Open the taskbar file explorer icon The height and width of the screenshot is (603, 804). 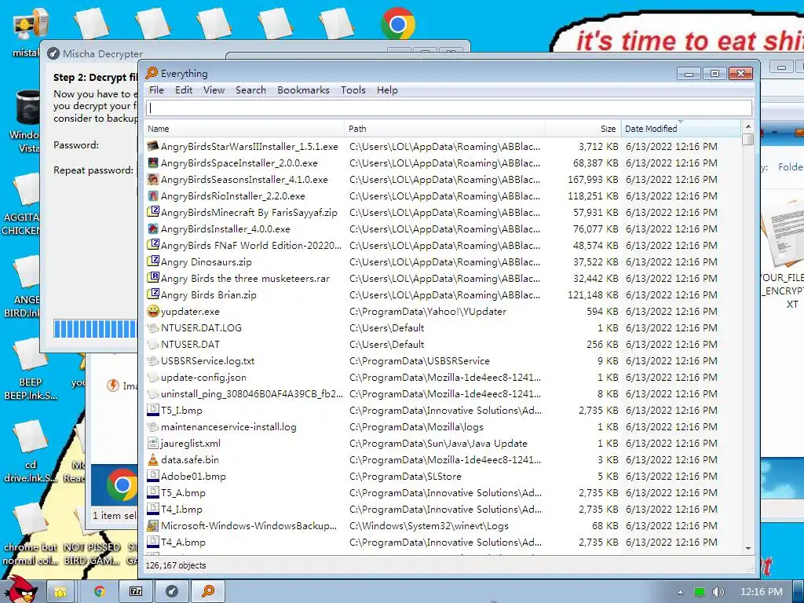click(60, 591)
